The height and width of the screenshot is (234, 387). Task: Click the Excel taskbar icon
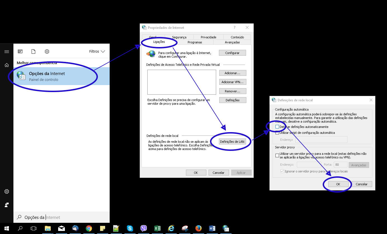157,228
